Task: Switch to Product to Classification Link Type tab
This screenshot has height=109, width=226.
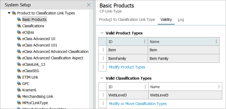Action: (127, 20)
